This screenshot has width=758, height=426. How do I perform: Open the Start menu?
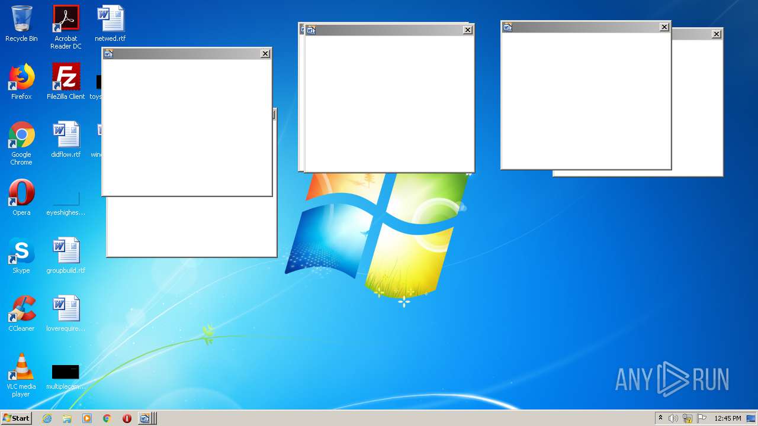pos(17,418)
